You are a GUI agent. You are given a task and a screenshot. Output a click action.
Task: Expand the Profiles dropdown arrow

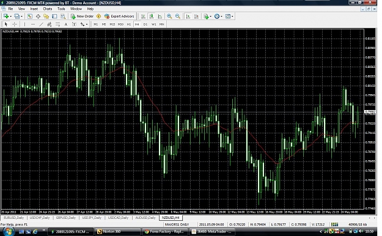(x=21, y=17)
